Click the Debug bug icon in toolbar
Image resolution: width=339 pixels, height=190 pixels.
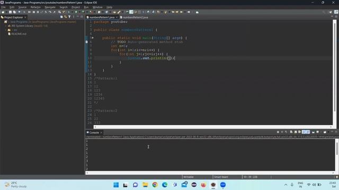[x=69, y=12]
